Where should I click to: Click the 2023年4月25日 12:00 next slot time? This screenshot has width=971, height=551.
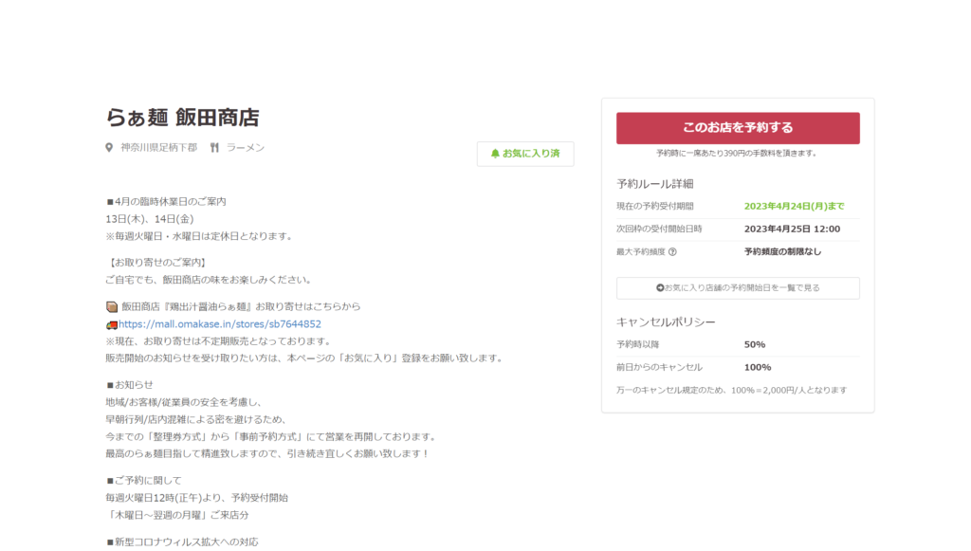click(x=792, y=229)
